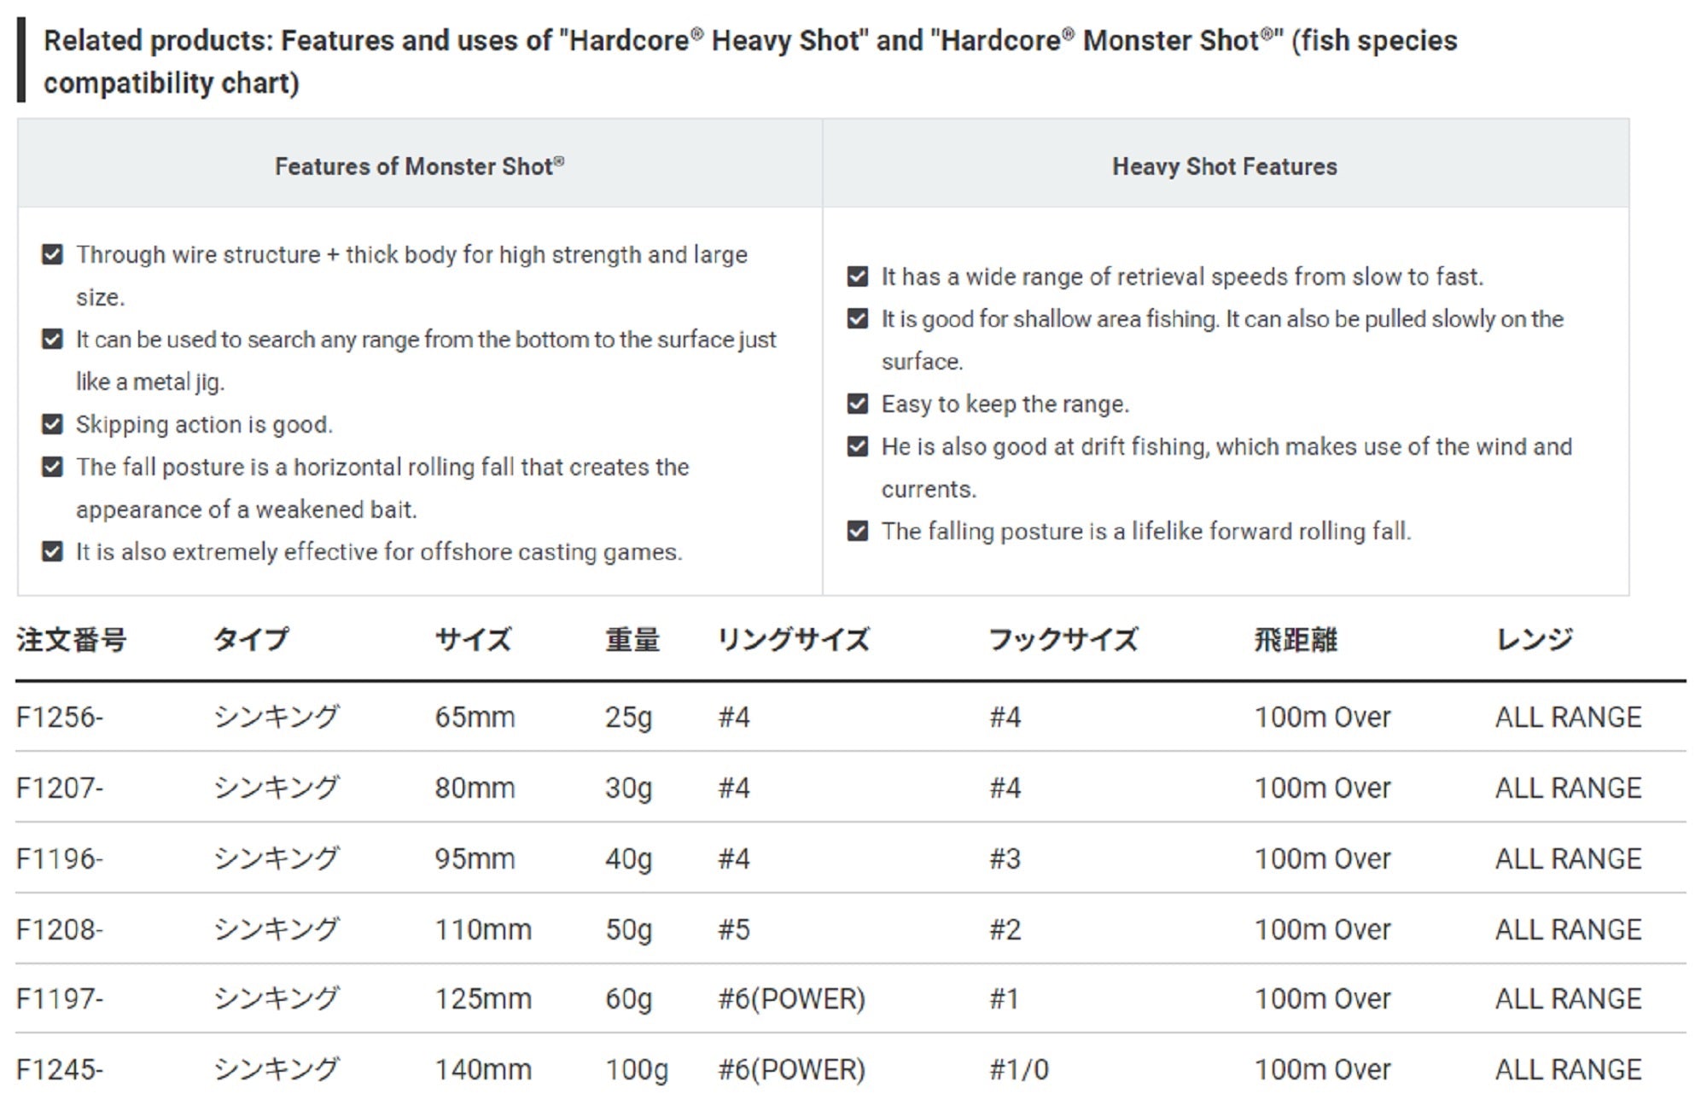
Task: Toggle the 'wide range of retrieval speeds' checkbox
Action: [x=858, y=277]
